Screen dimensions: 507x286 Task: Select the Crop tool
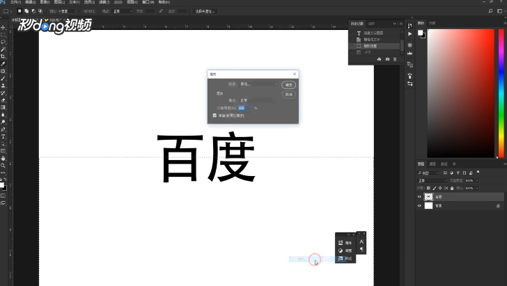tap(3, 56)
